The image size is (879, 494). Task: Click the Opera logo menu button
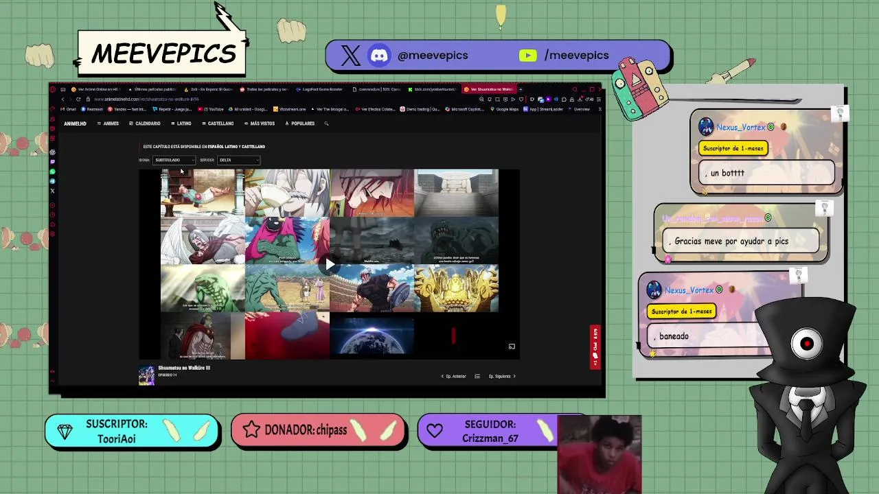click(x=52, y=89)
